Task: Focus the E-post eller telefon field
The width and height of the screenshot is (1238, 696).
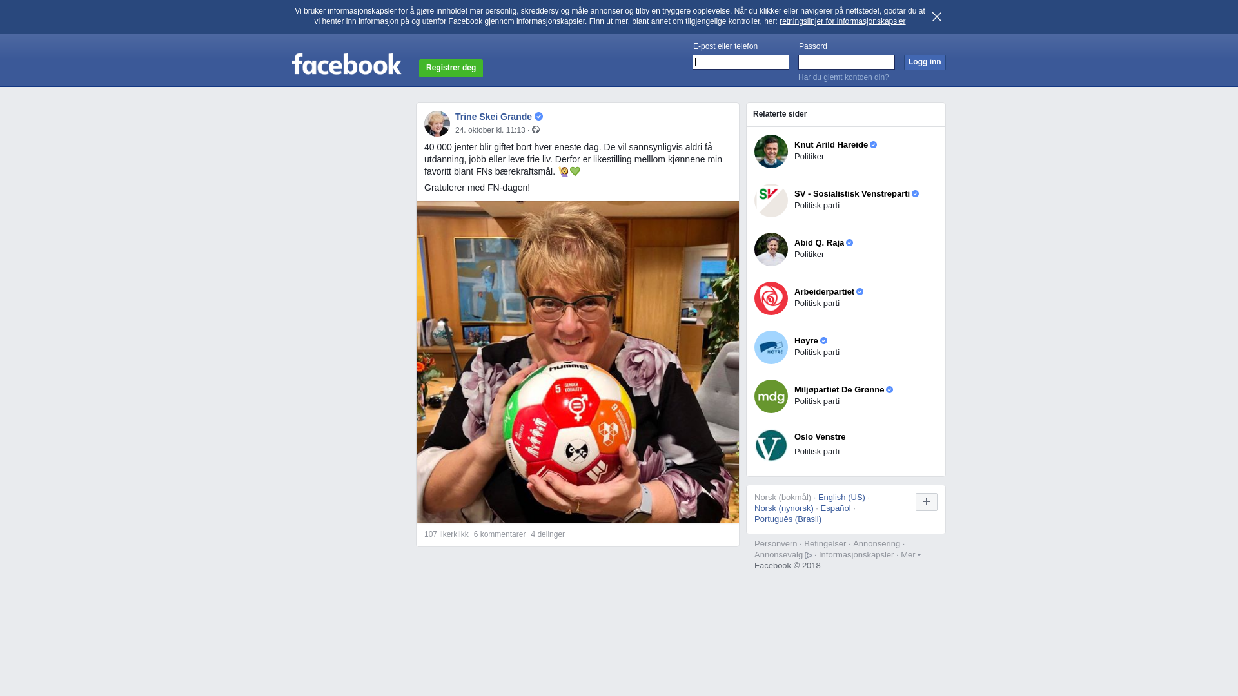Action: 741,63
